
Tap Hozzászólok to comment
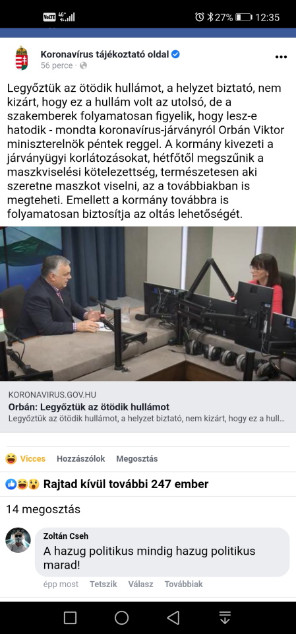81,458
